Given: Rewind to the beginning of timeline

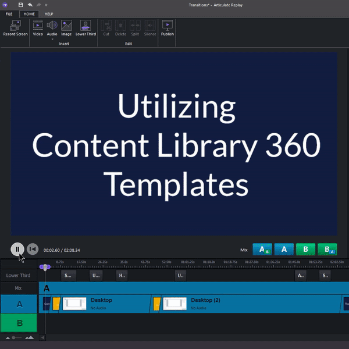Looking at the screenshot, I should (33, 250).
